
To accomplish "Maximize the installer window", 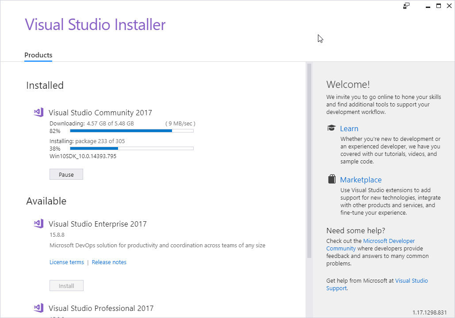I will (x=439, y=6).
